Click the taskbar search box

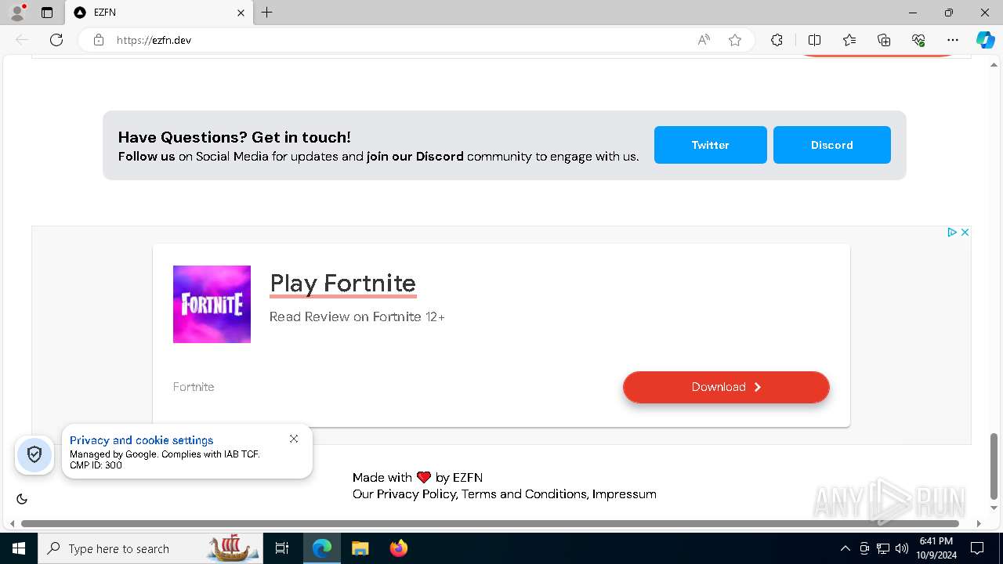point(150,548)
